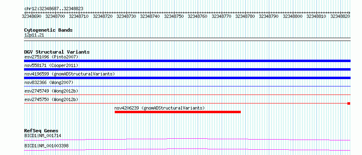
Task: Click the 12p11.21 cytogenetic band line
Action: click(x=187, y=39)
